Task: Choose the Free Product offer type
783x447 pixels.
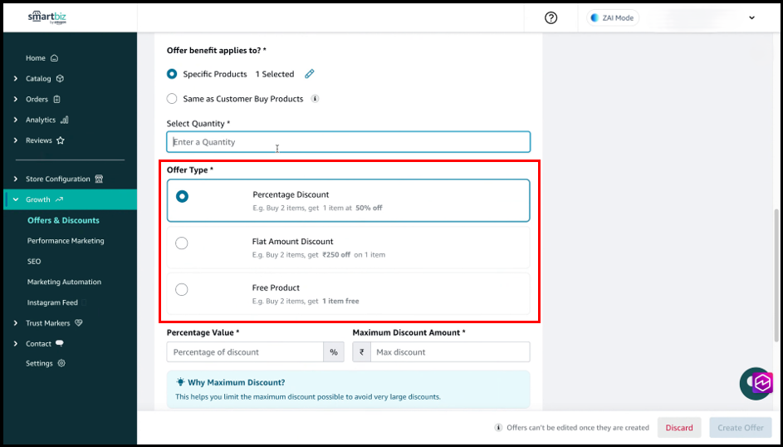Action: point(182,289)
